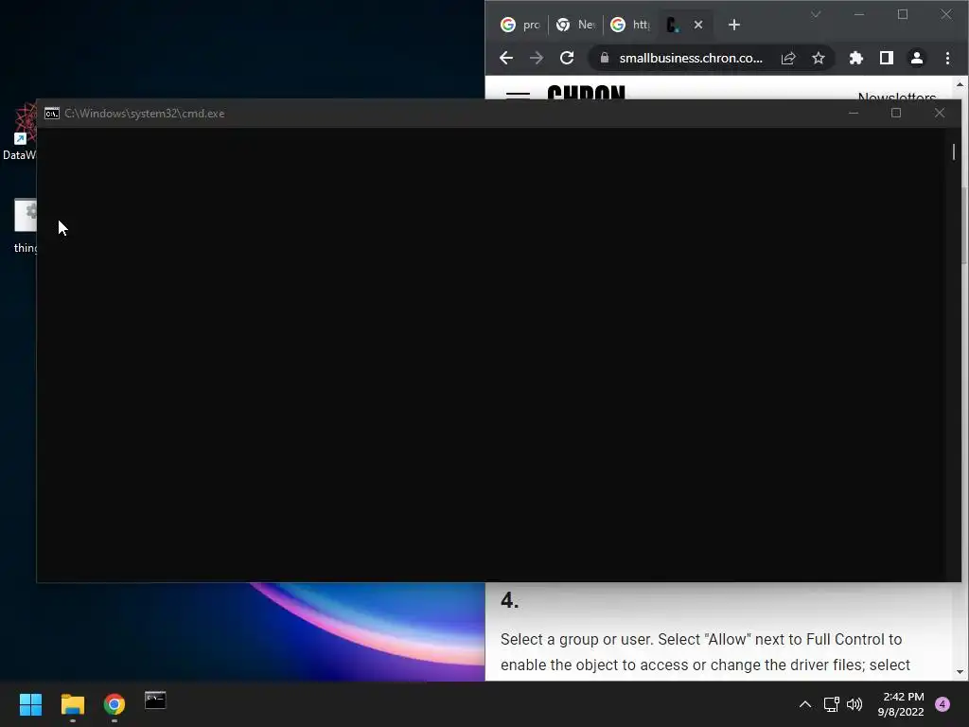Share this page via Chrome share icon
969x727 pixels.
coord(788,58)
